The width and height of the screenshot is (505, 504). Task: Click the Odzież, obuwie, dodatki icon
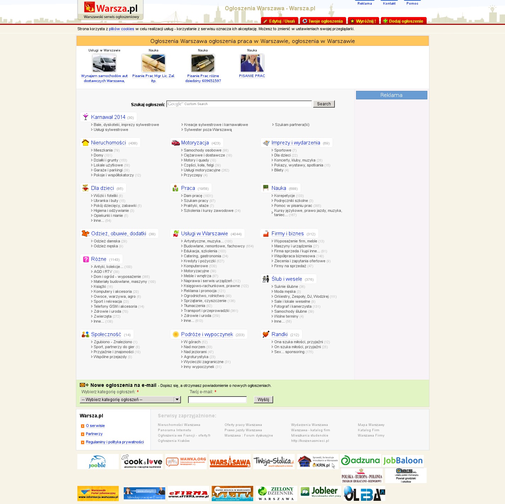[x=85, y=233]
